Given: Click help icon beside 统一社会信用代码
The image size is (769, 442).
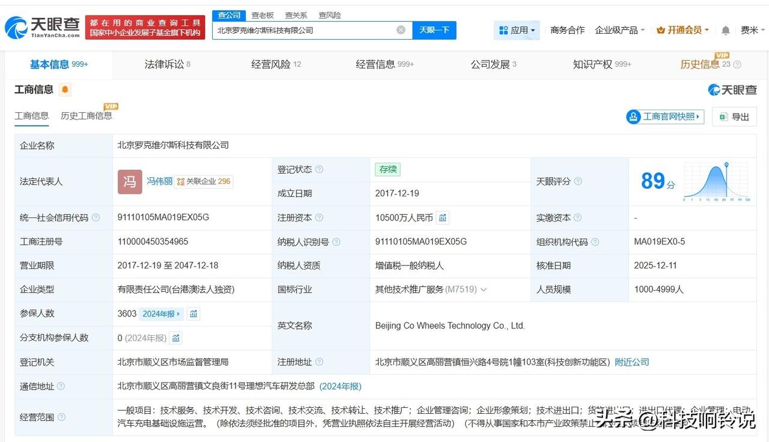Looking at the screenshot, I should tap(96, 218).
